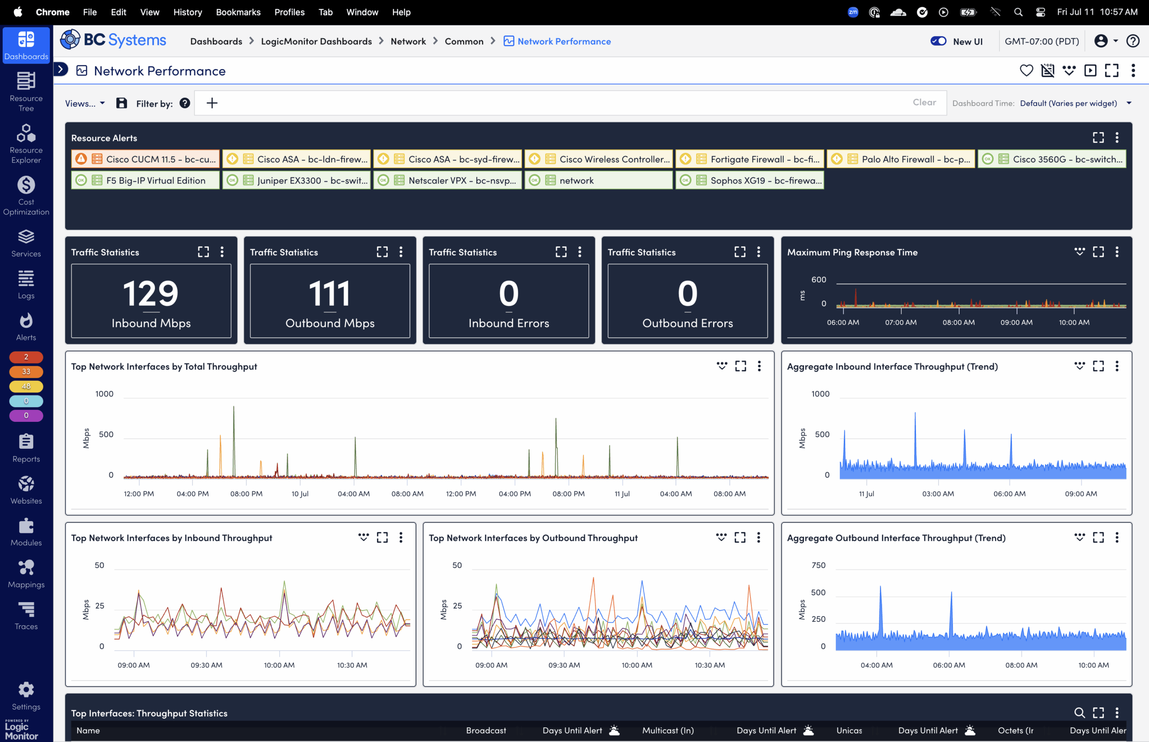Open Chrome Window menu
This screenshot has width=1149, height=742.
(362, 12)
